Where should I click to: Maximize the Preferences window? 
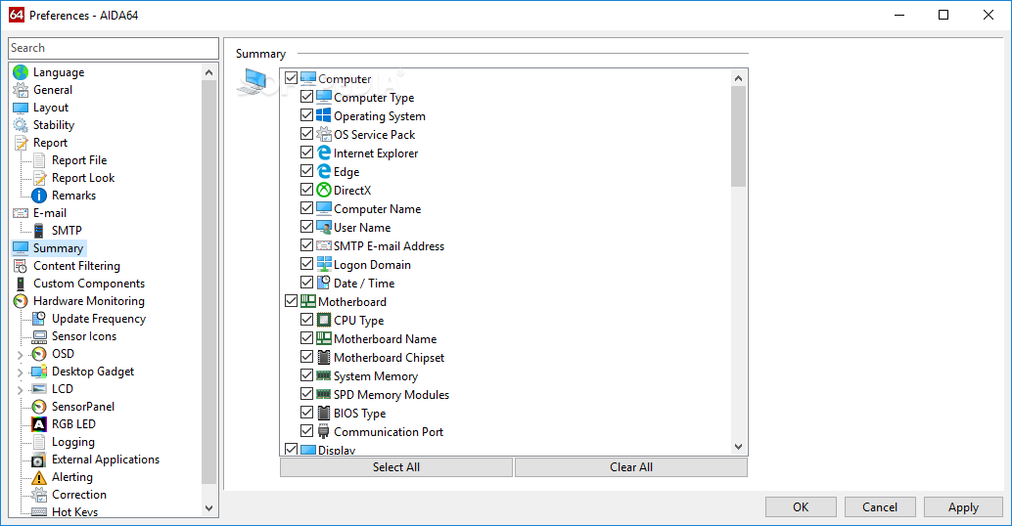click(943, 15)
